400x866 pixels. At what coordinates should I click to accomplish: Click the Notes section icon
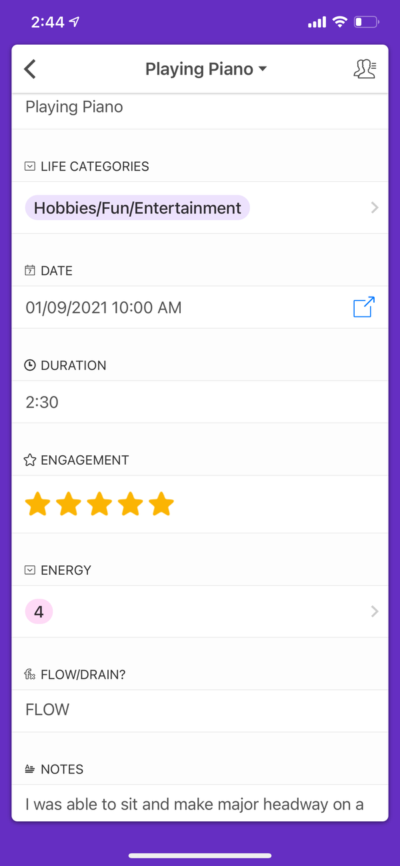[29, 769]
